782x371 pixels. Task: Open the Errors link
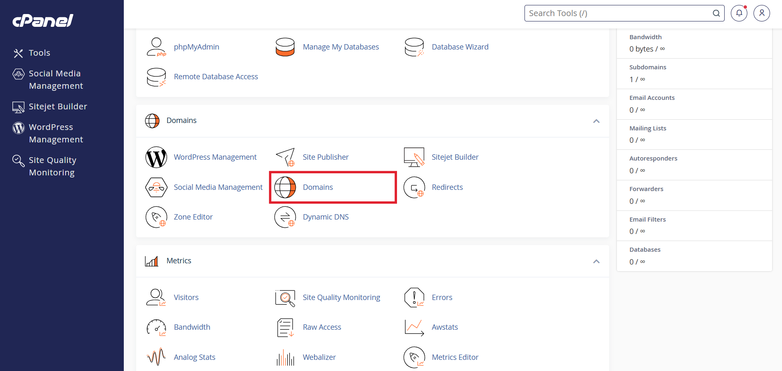[x=442, y=298]
